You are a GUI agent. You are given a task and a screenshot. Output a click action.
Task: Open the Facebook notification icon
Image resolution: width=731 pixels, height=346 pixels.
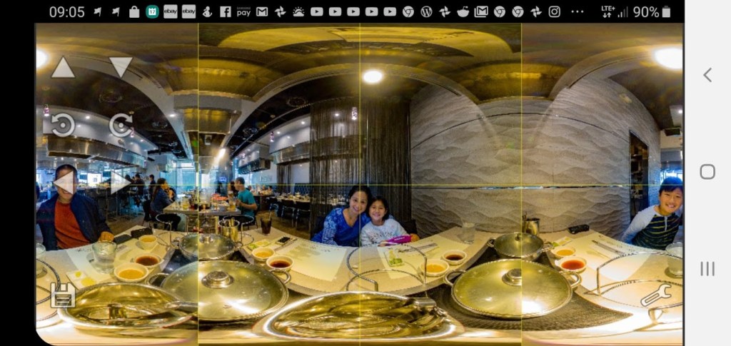click(x=225, y=11)
